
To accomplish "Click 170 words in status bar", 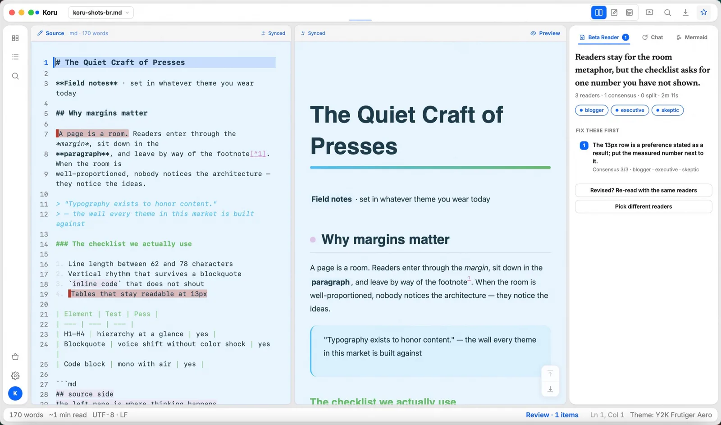I will [x=26, y=415].
